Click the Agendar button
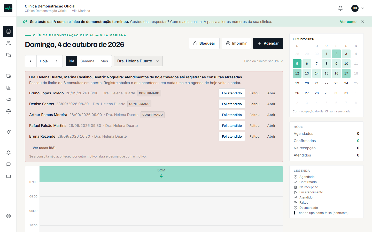Viewport: 372px width, 232px height. (x=268, y=43)
